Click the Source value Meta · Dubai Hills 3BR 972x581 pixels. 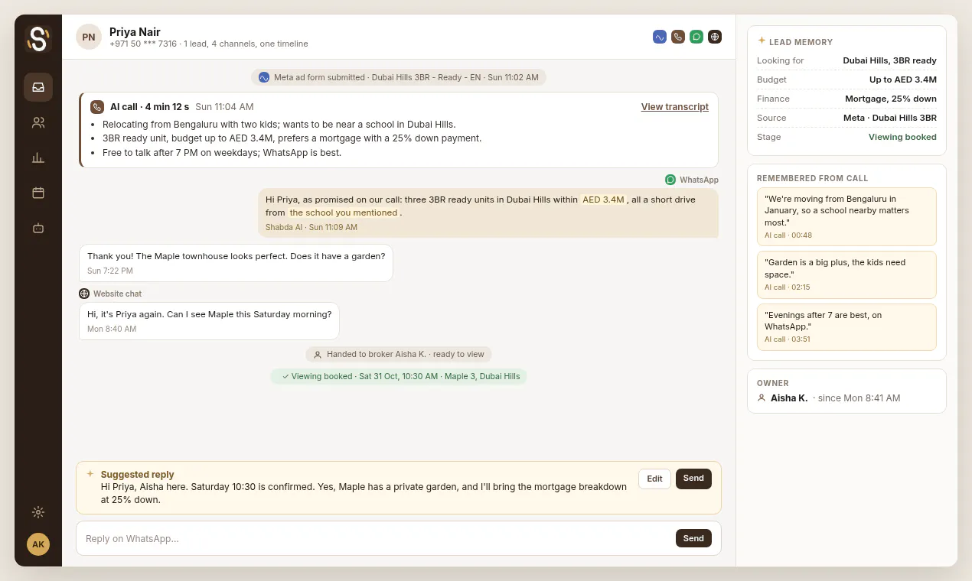click(x=889, y=118)
